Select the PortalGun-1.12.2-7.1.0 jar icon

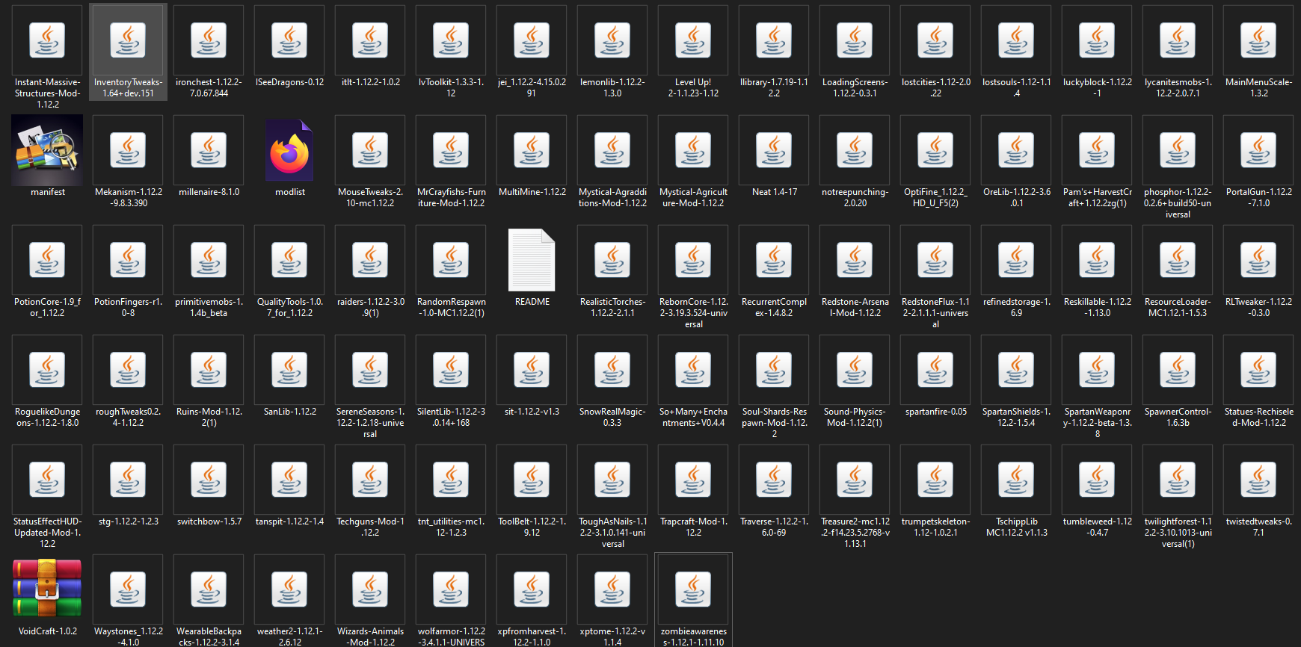1258,150
